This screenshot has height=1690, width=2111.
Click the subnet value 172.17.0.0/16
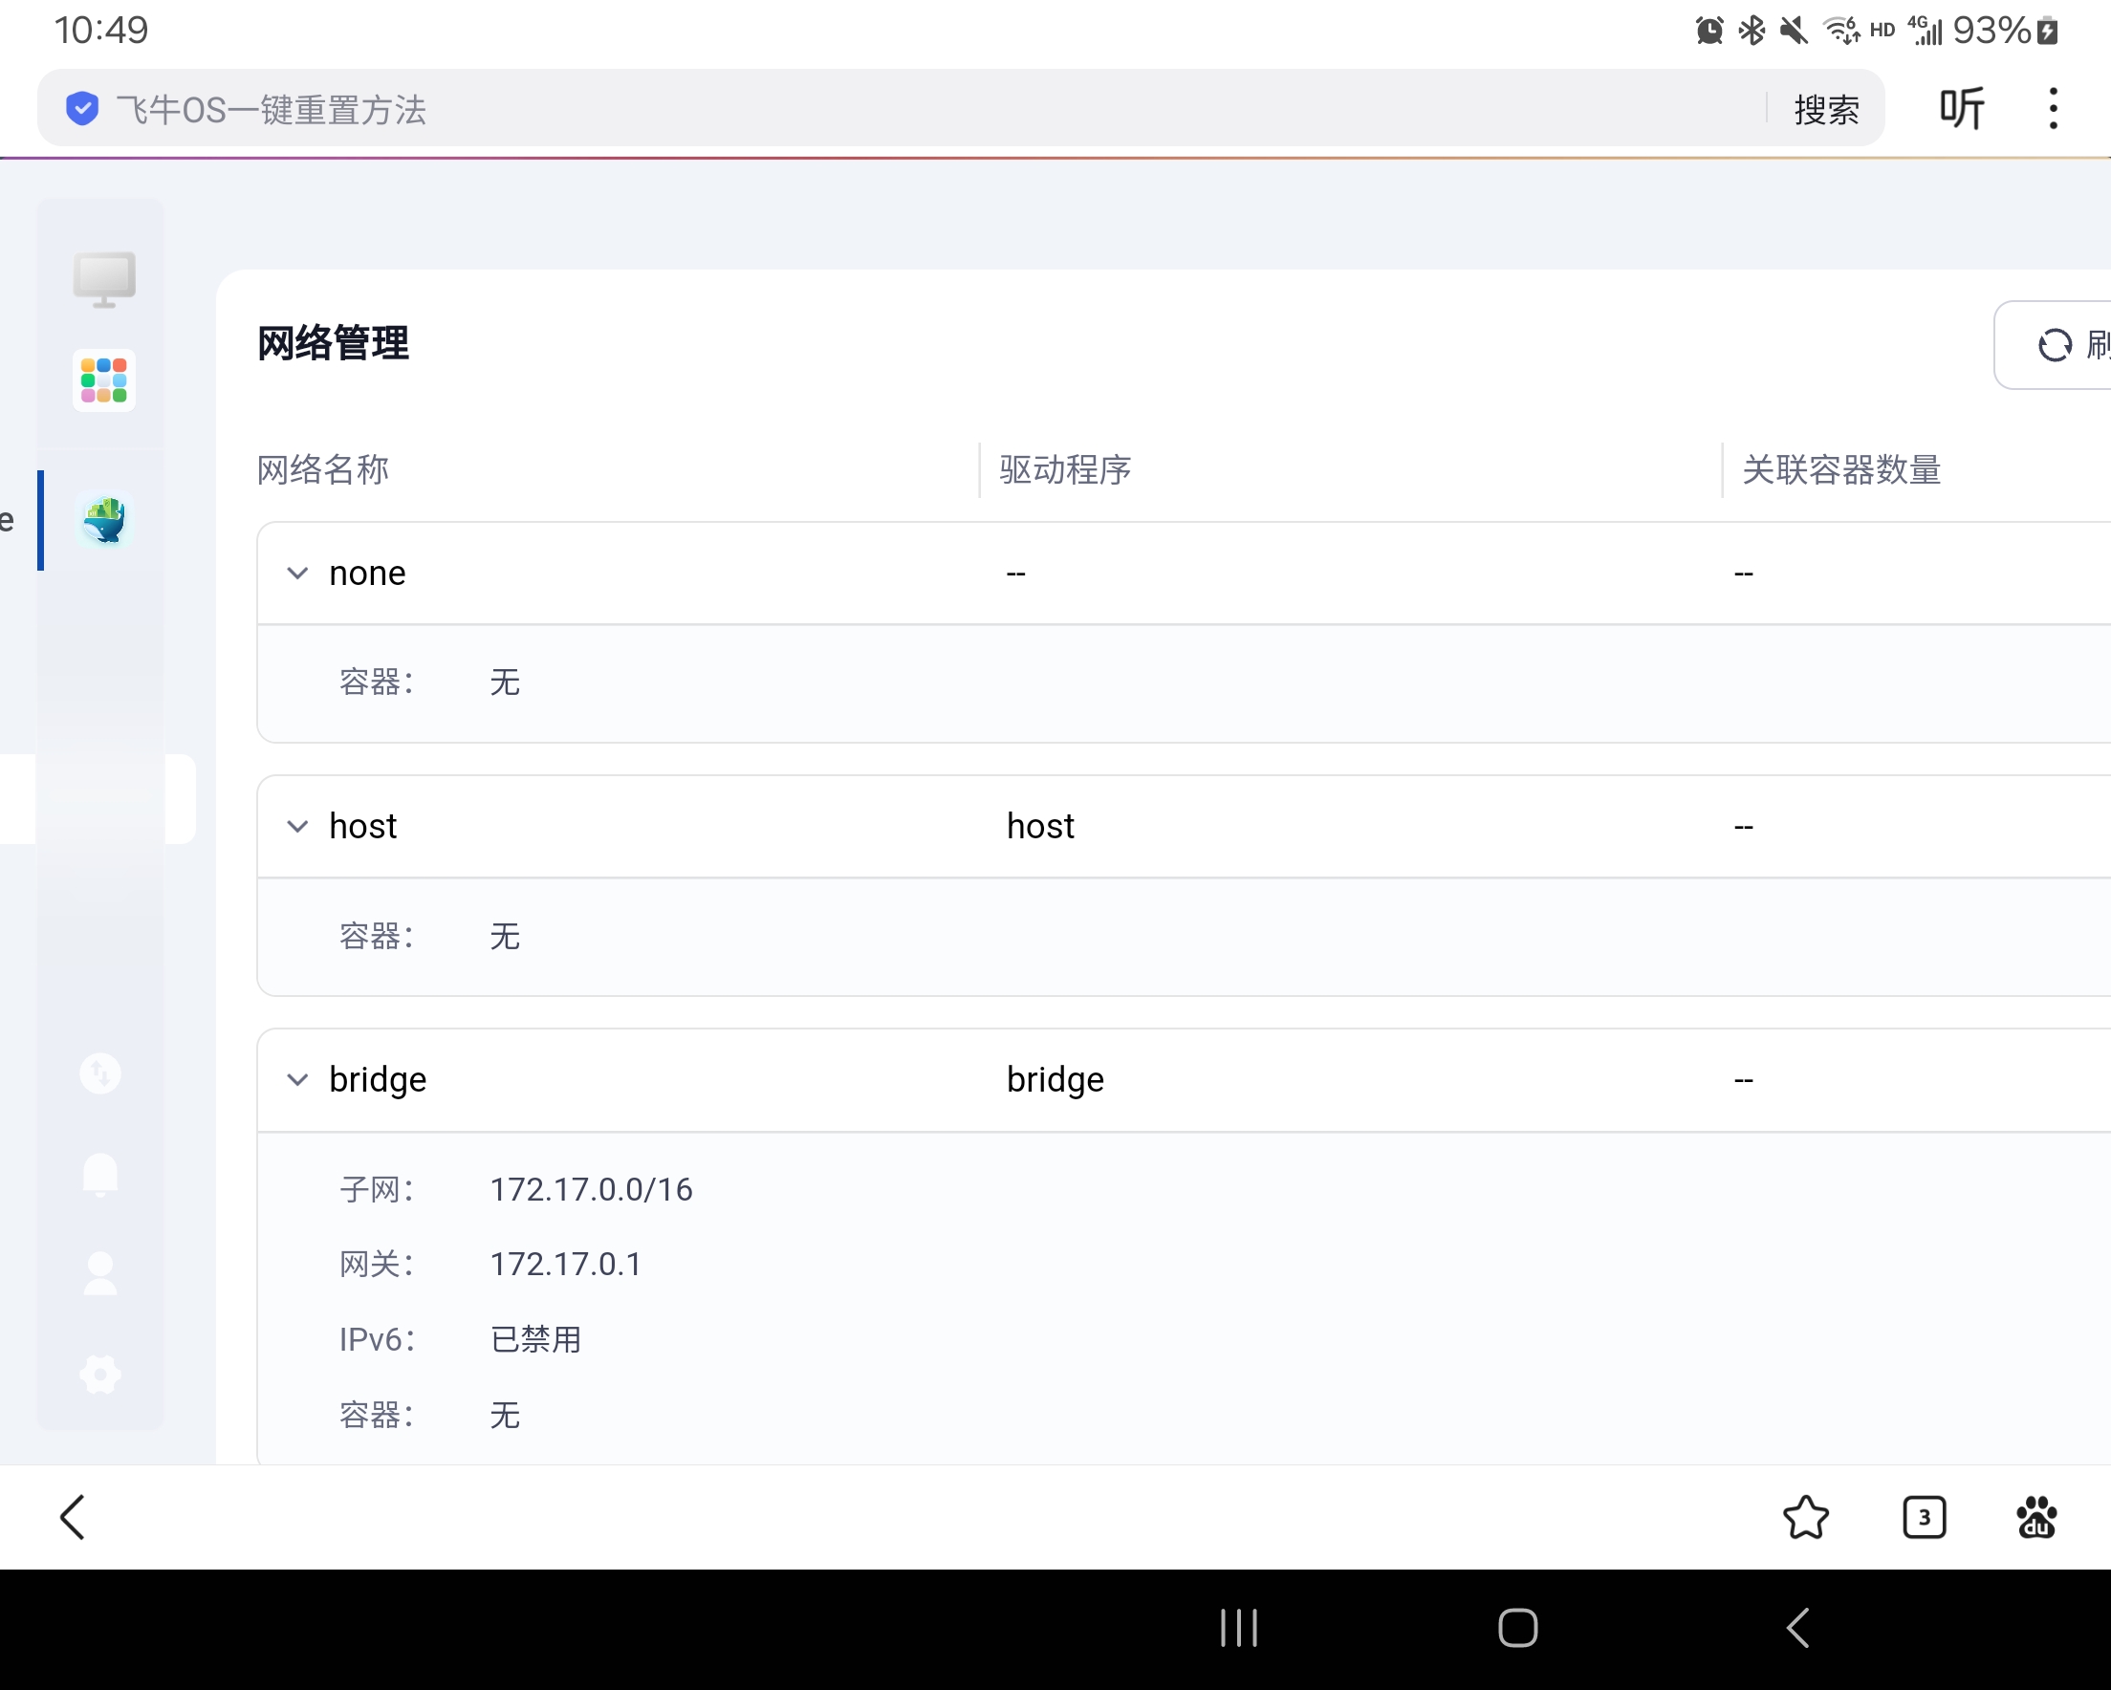pos(592,1189)
